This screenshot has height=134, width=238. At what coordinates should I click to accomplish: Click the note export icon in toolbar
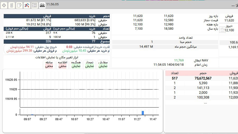[x=19, y=5]
